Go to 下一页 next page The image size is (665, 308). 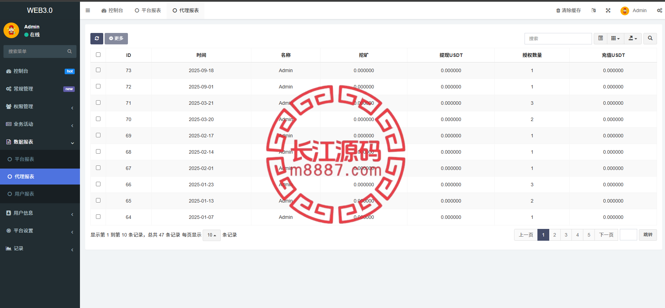[606, 235]
